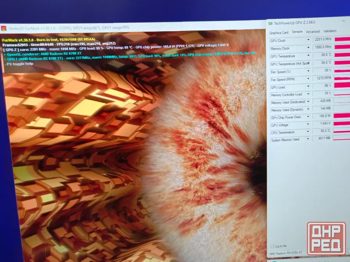Minimize the GPU-Z window

[343, 21]
